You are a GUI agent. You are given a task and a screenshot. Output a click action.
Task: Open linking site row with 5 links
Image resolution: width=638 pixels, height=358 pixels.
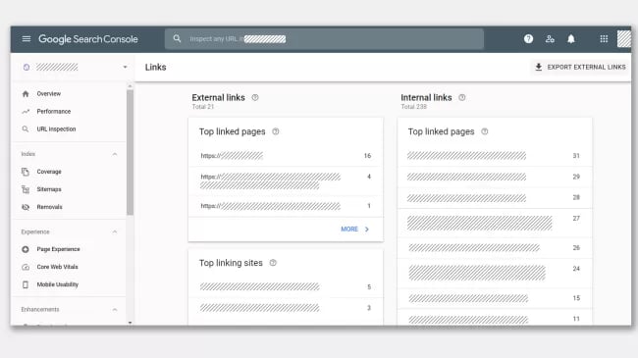point(286,287)
